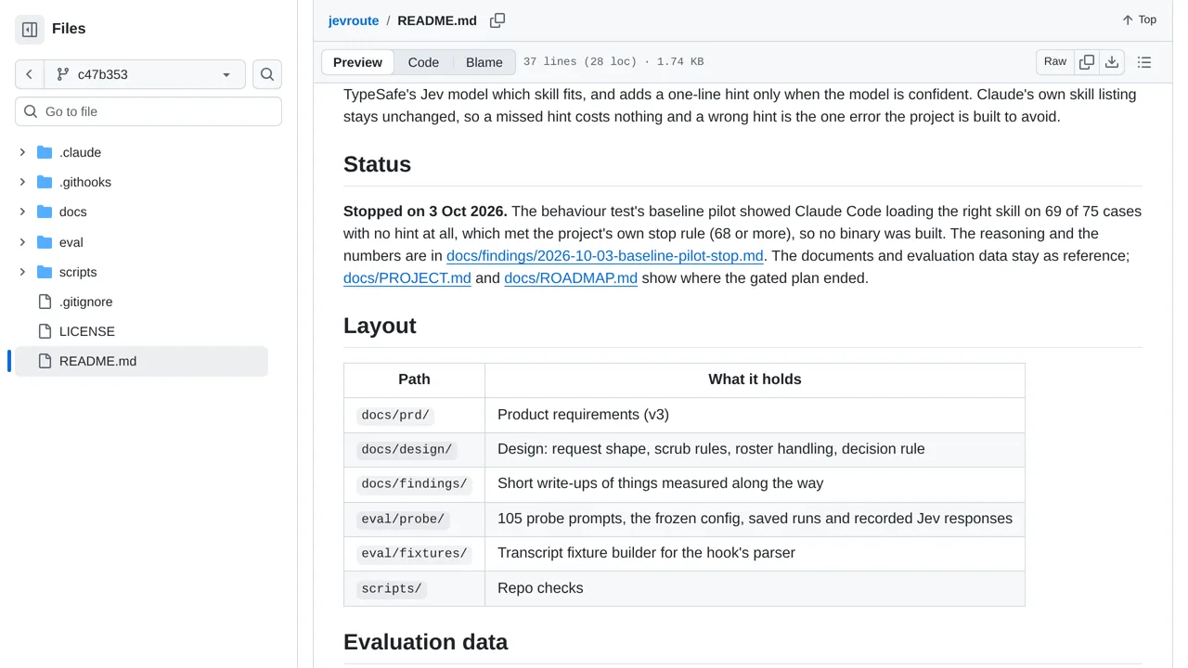Image resolution: width=1188 pixels, height=668 pixels.
Task: Expand the .claude folder chevron
Action: click(x=22, y=152)
